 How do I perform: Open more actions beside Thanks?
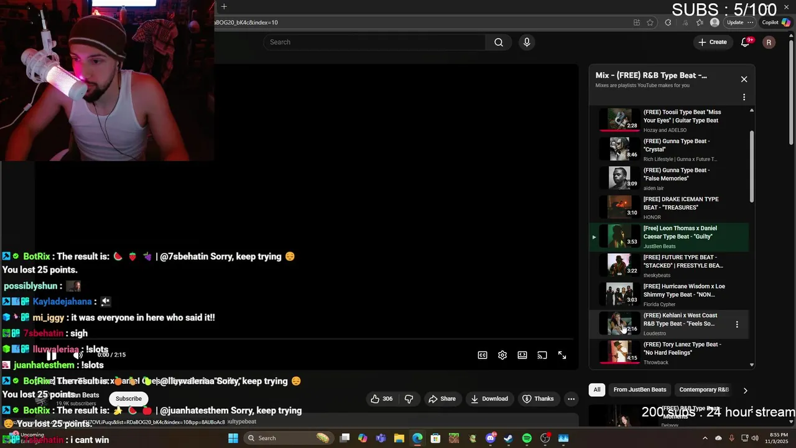[571, 399]
